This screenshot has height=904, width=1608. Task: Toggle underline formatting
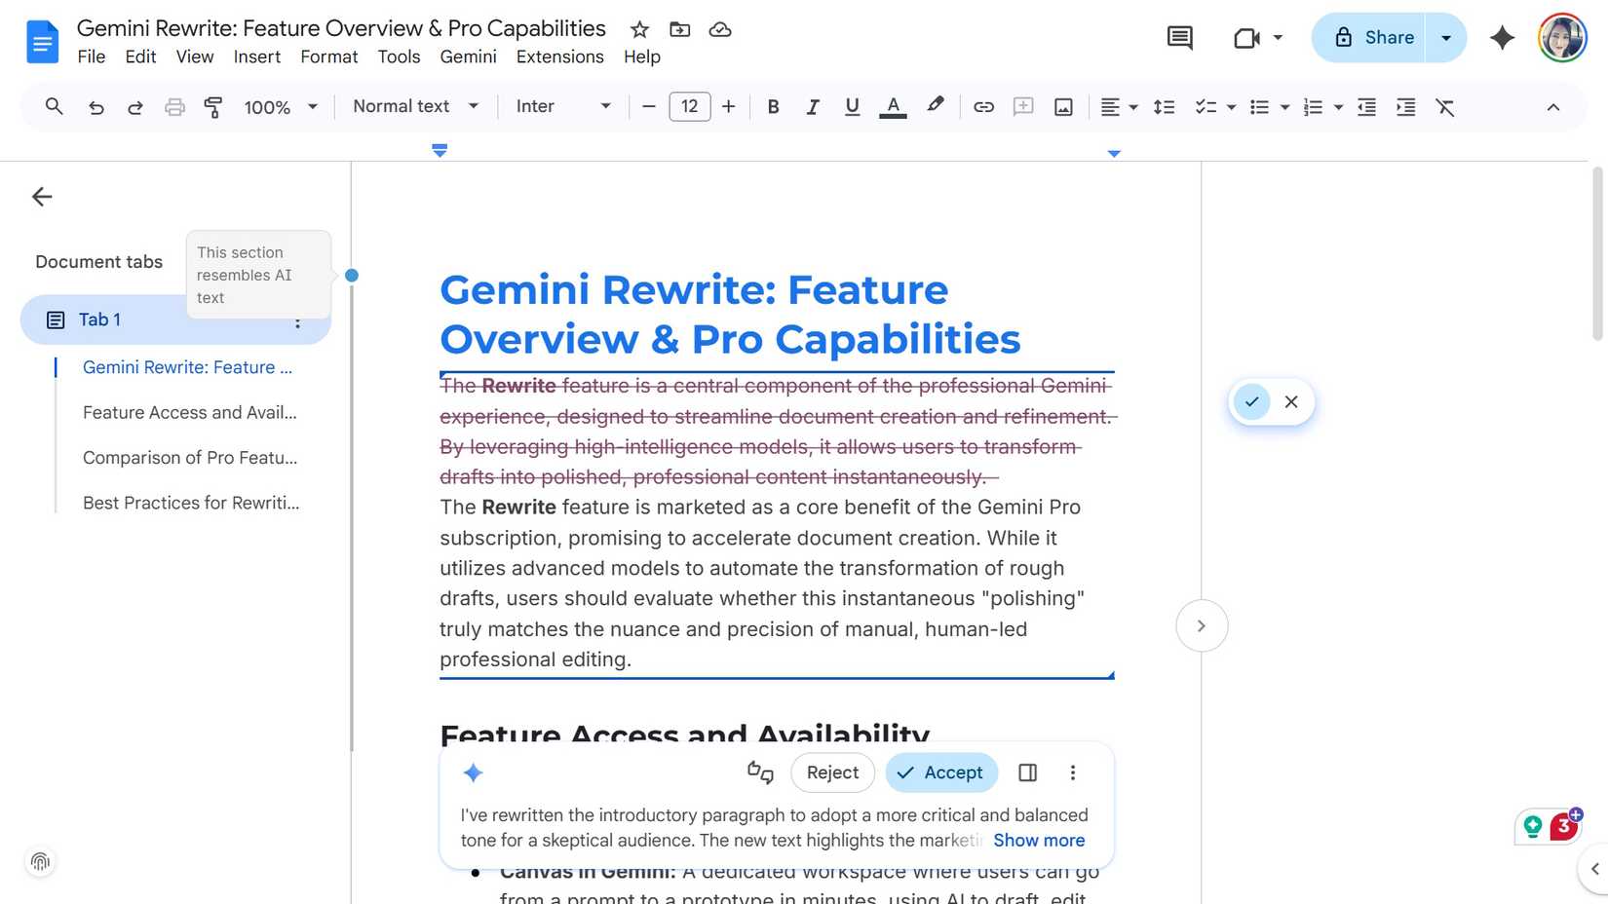pos(852,107)
